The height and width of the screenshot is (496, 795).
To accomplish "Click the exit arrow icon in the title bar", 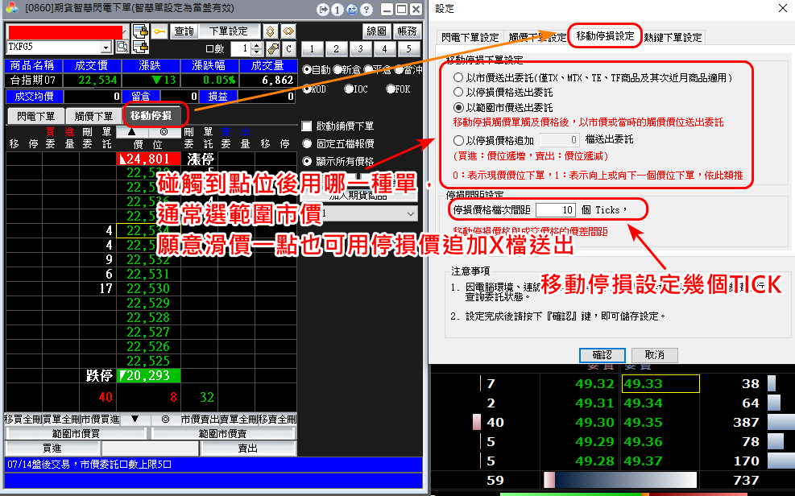I will tap(322, 9).
